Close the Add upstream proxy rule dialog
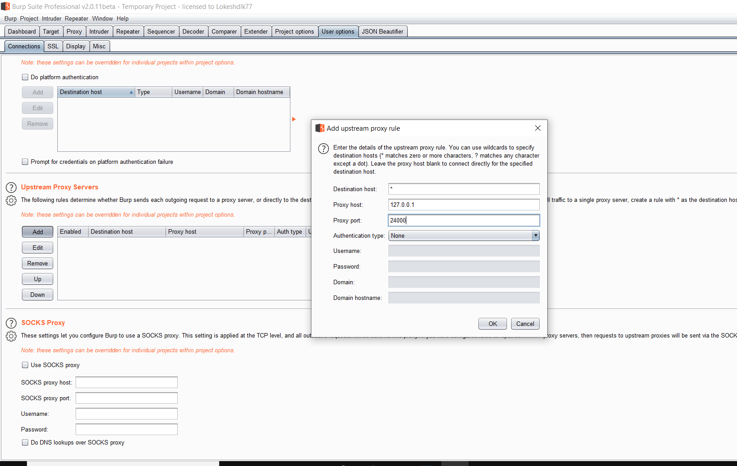The height and width of the screenshot is (466, 737). [538, 128]
